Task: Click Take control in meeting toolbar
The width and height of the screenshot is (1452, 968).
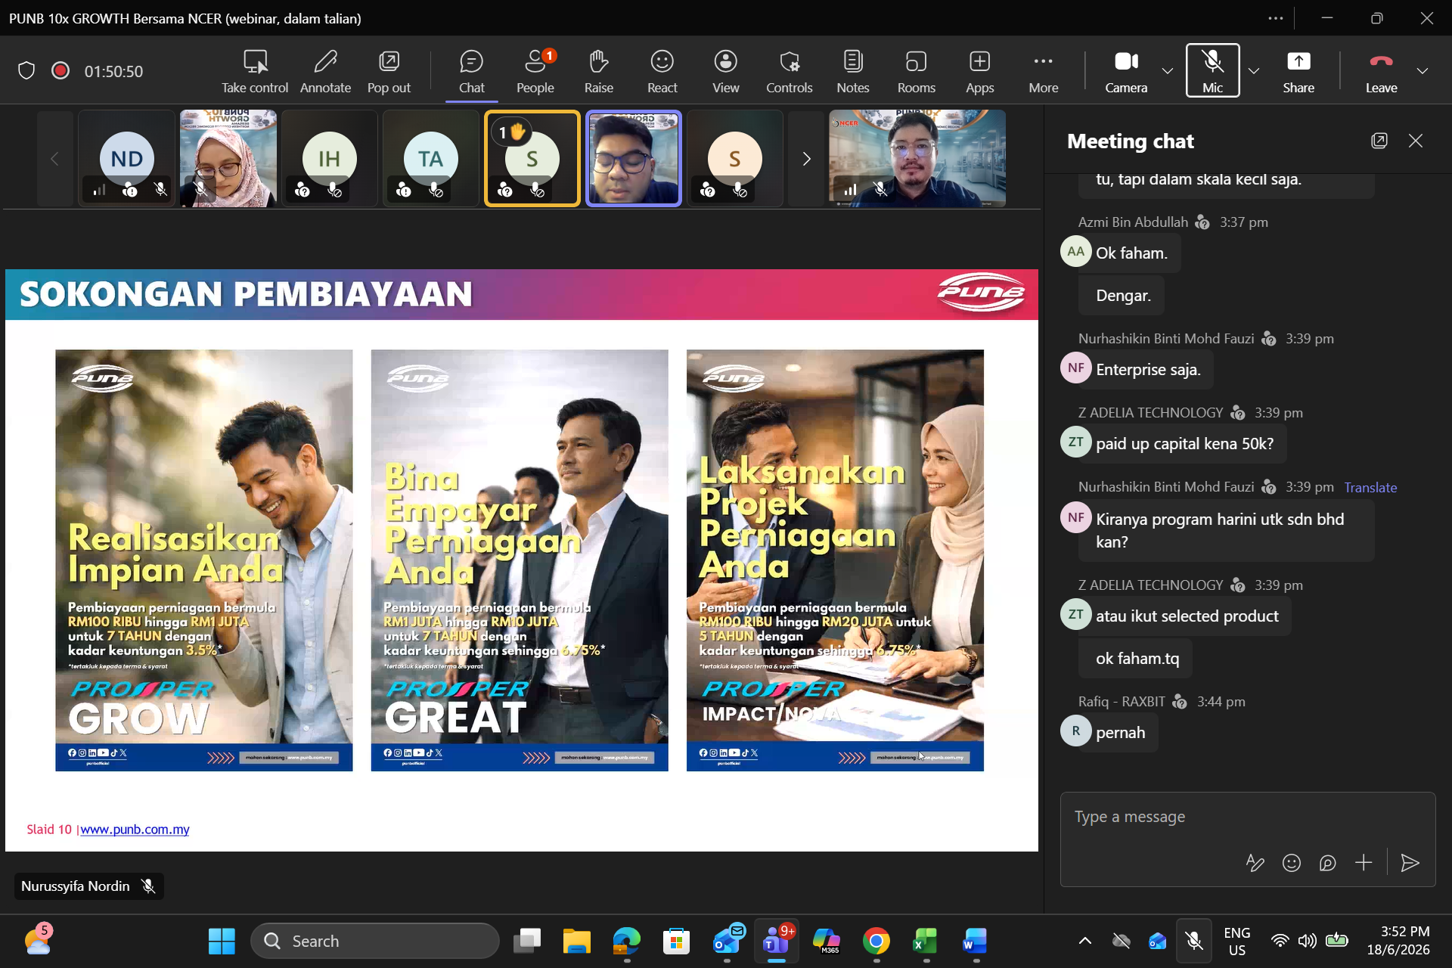Action: (255, 71)
